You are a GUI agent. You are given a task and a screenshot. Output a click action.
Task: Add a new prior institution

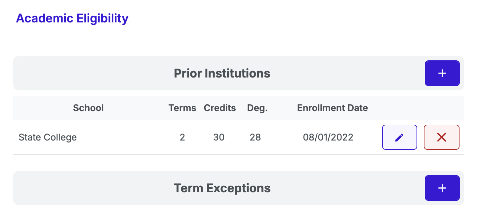click(442, 73)
